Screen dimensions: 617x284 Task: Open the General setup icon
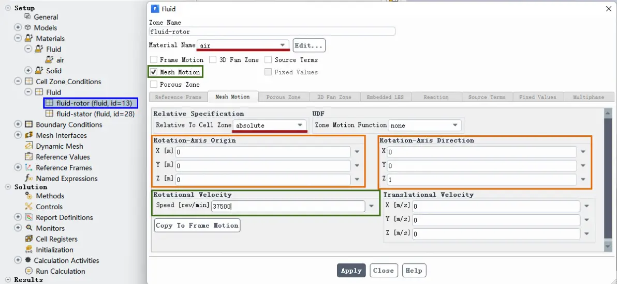pos(27,17)
